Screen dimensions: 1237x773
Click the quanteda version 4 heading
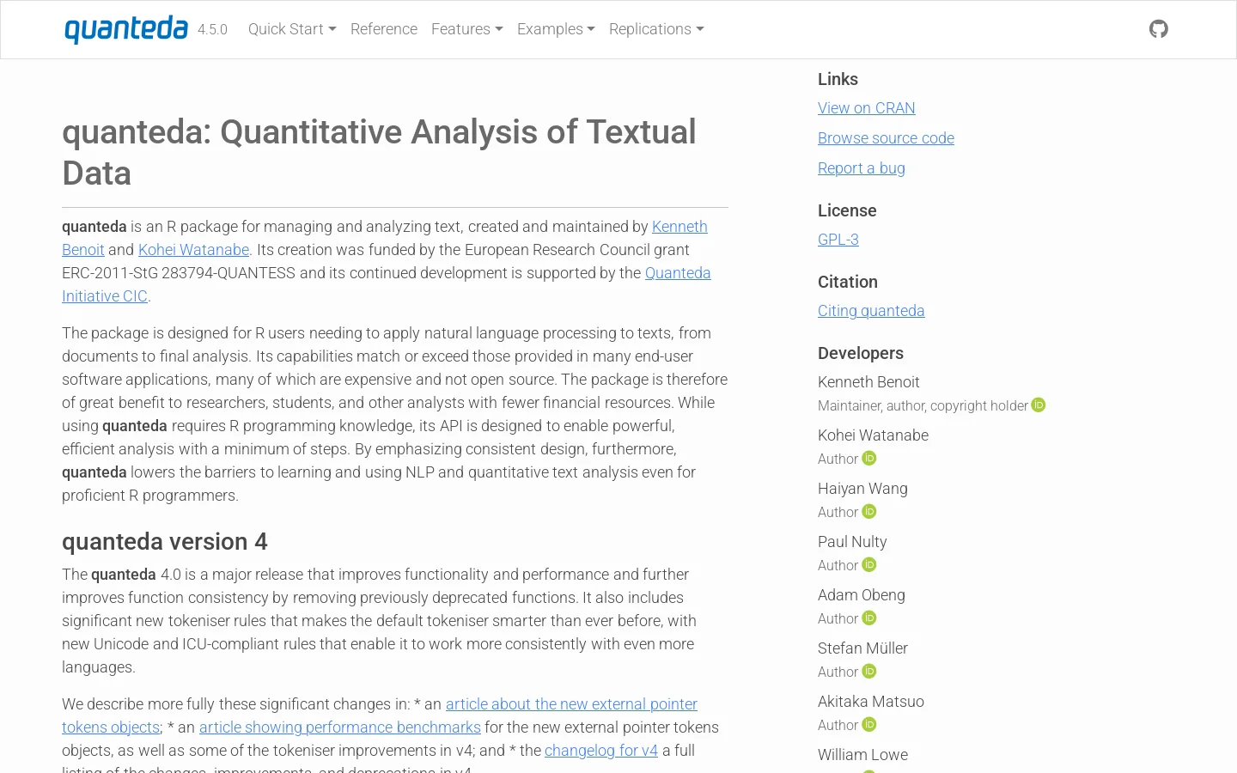165,542
